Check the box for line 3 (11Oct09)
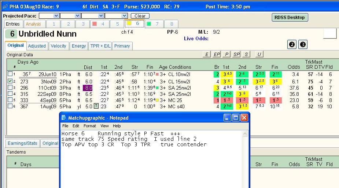The height and width of the screenshot is (188, 339). coord(10,87)
